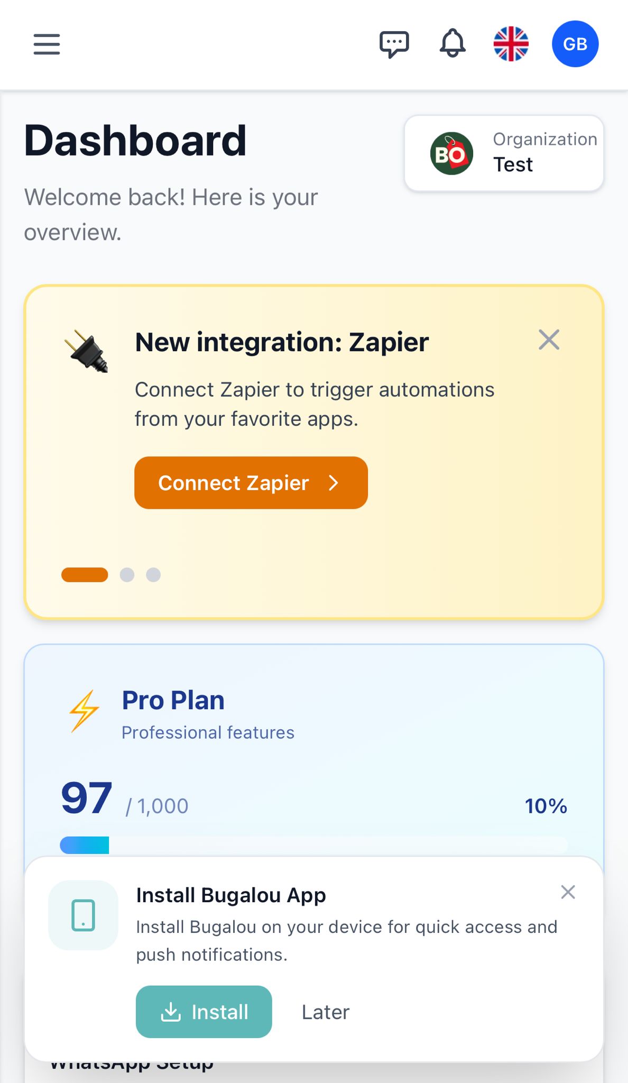Open the GB user avatar menu
This screenshot has height=1083, width=628.
tap(575, 44)
